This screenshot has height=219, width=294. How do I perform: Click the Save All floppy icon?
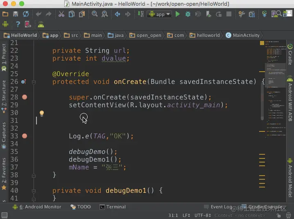[16, 14]
